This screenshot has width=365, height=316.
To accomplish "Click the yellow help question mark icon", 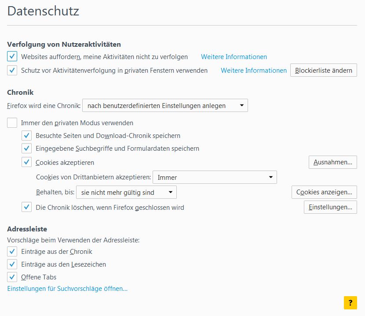I will click(350, 303).
